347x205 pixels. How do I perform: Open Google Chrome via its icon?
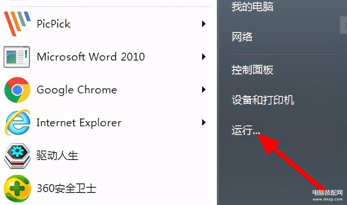click(x=17, y=90)
